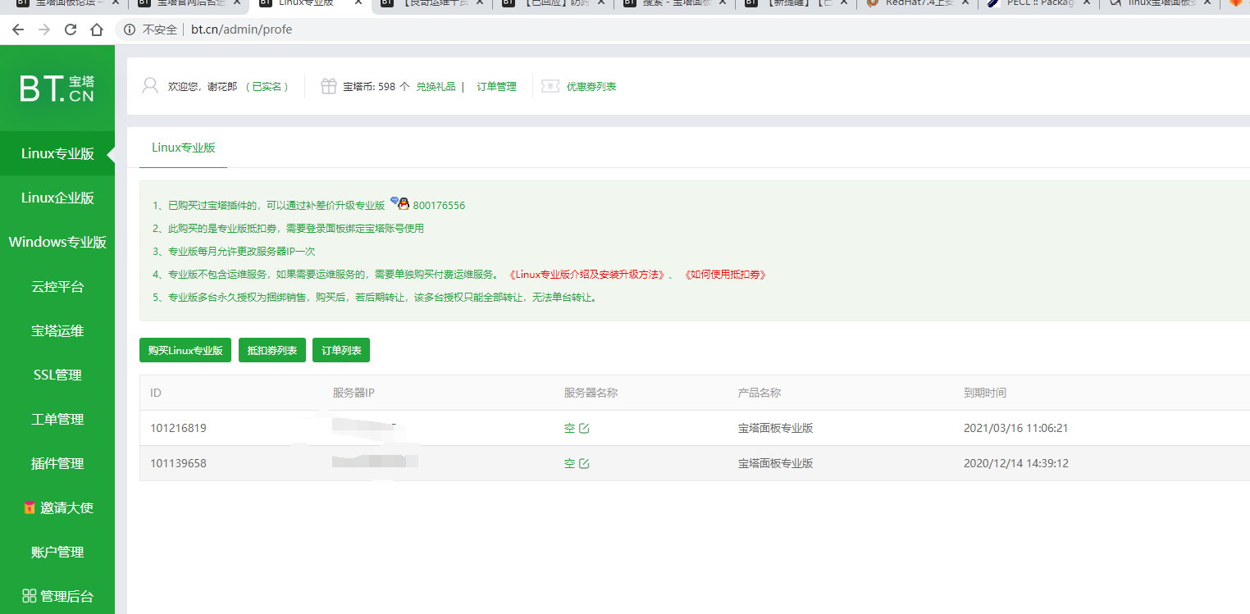Open SSL管理 in the sidebar
This screenshot has width=1250, height=614.
pyautogui.click(x=57, y=375)
